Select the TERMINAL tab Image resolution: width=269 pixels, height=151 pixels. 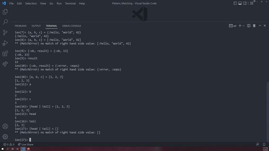(51, 26)
